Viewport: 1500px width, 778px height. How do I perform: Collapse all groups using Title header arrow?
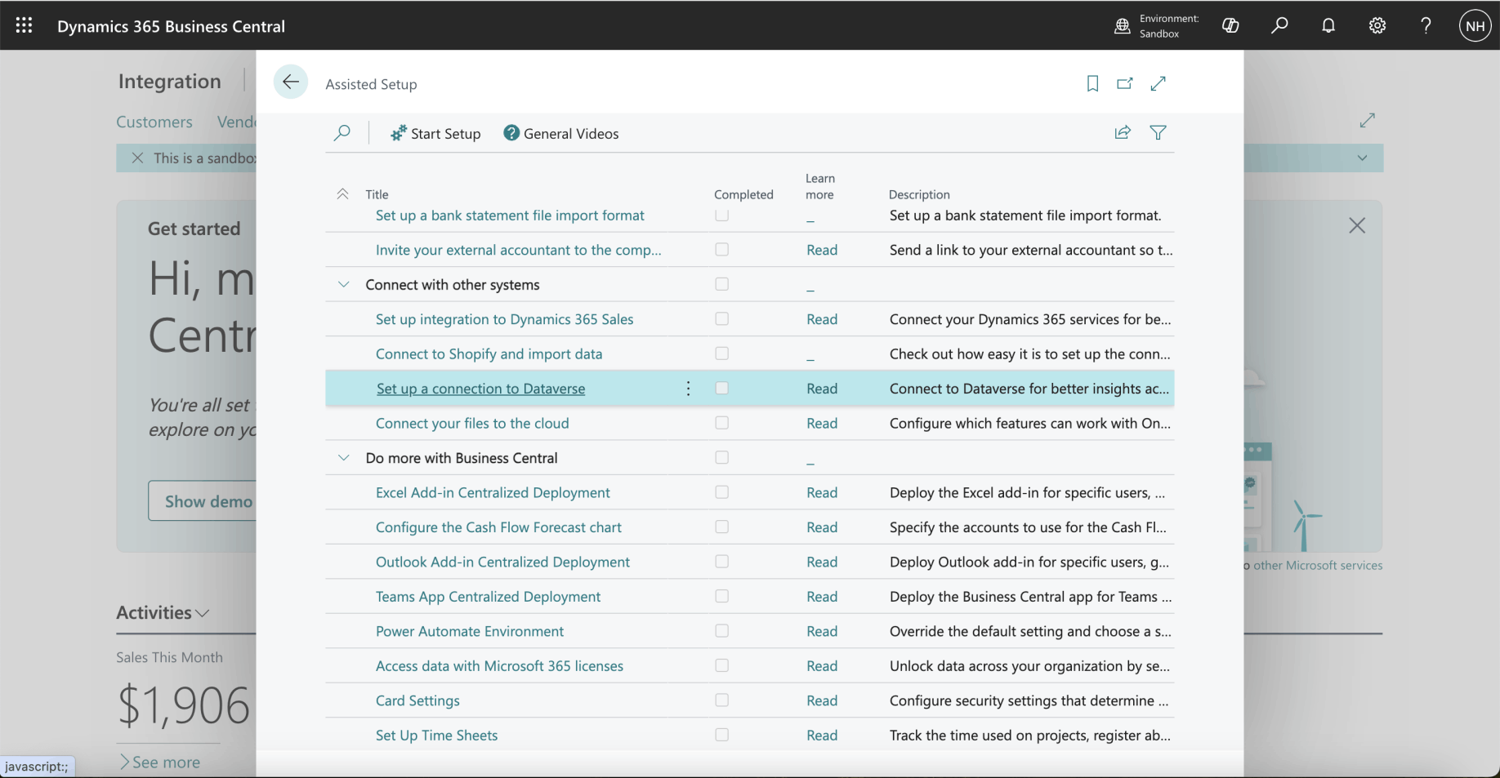343,194
